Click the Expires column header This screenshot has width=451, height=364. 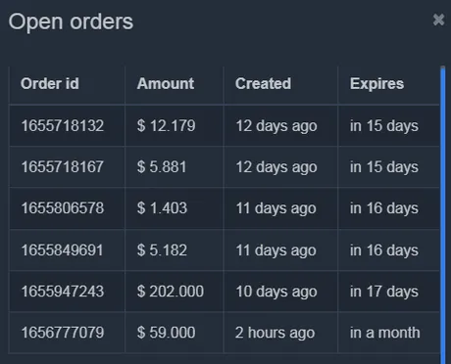click(376, 83)
